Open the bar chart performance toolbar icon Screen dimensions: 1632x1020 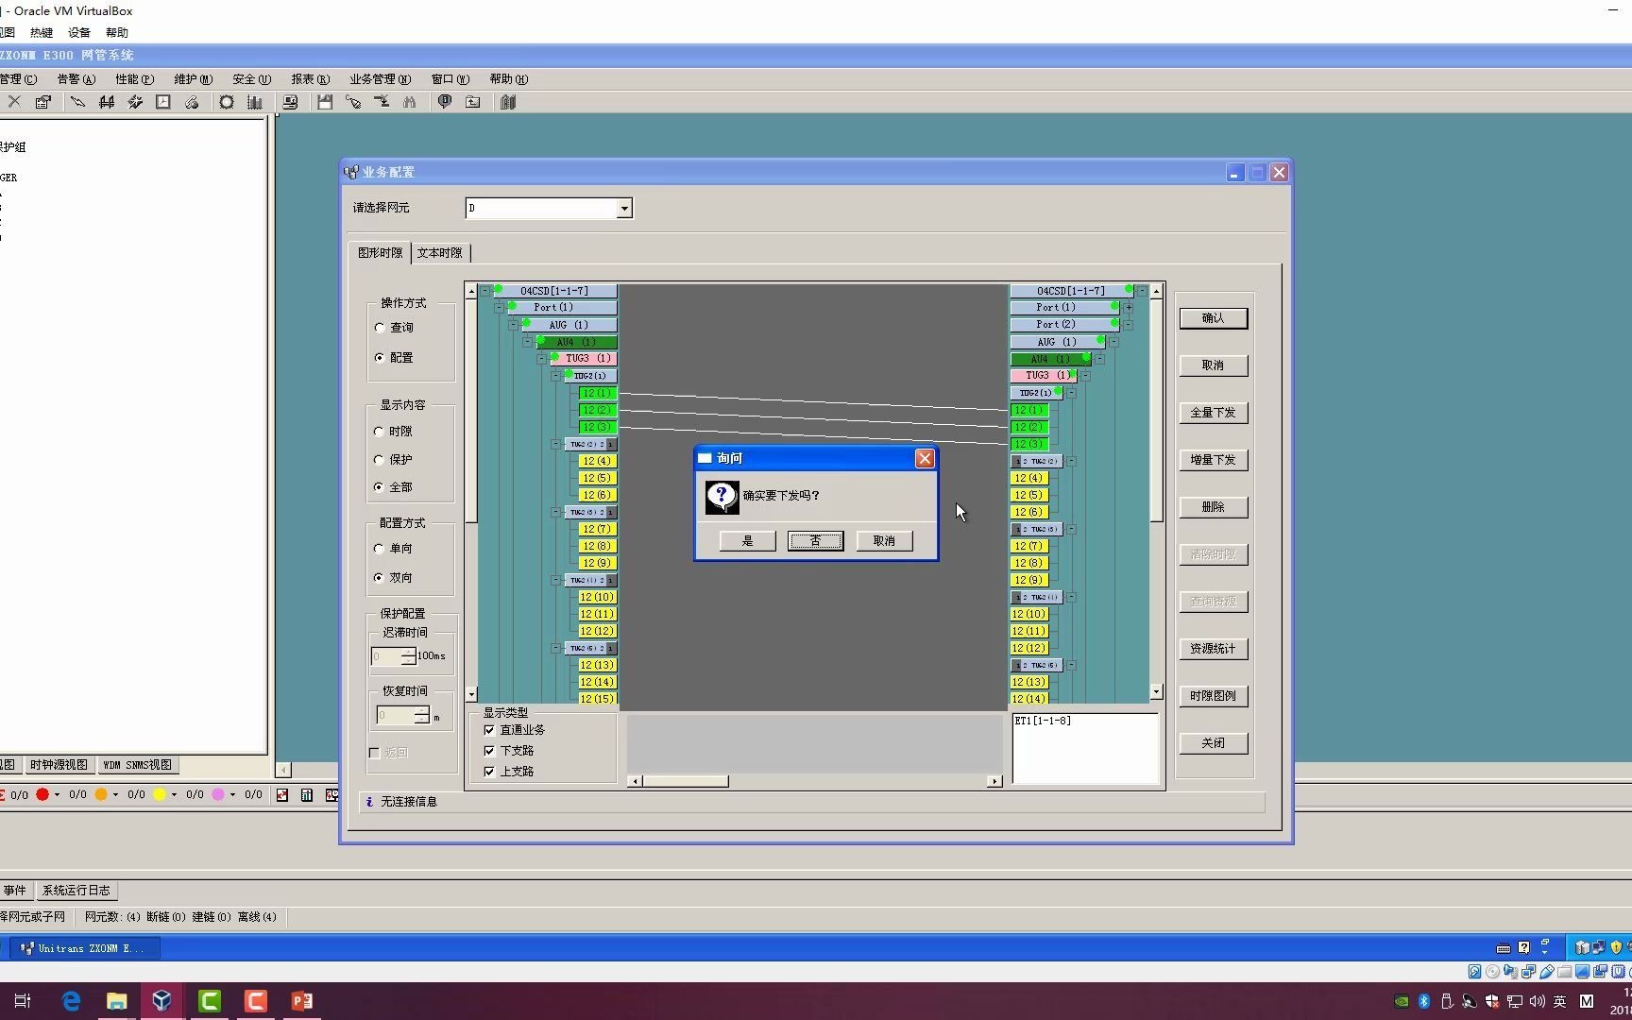pos(255,102)
